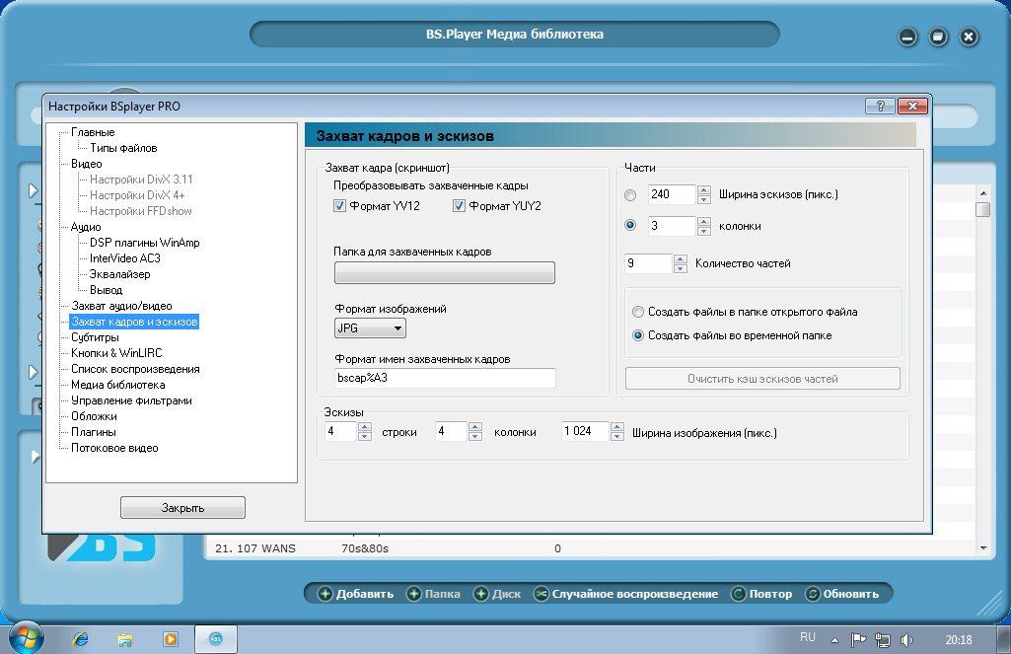Viewport: 1011px width, 654px height.
Task: Select the колонки radio button in Части
Action: pyautogui.click(x=630, y=225)
